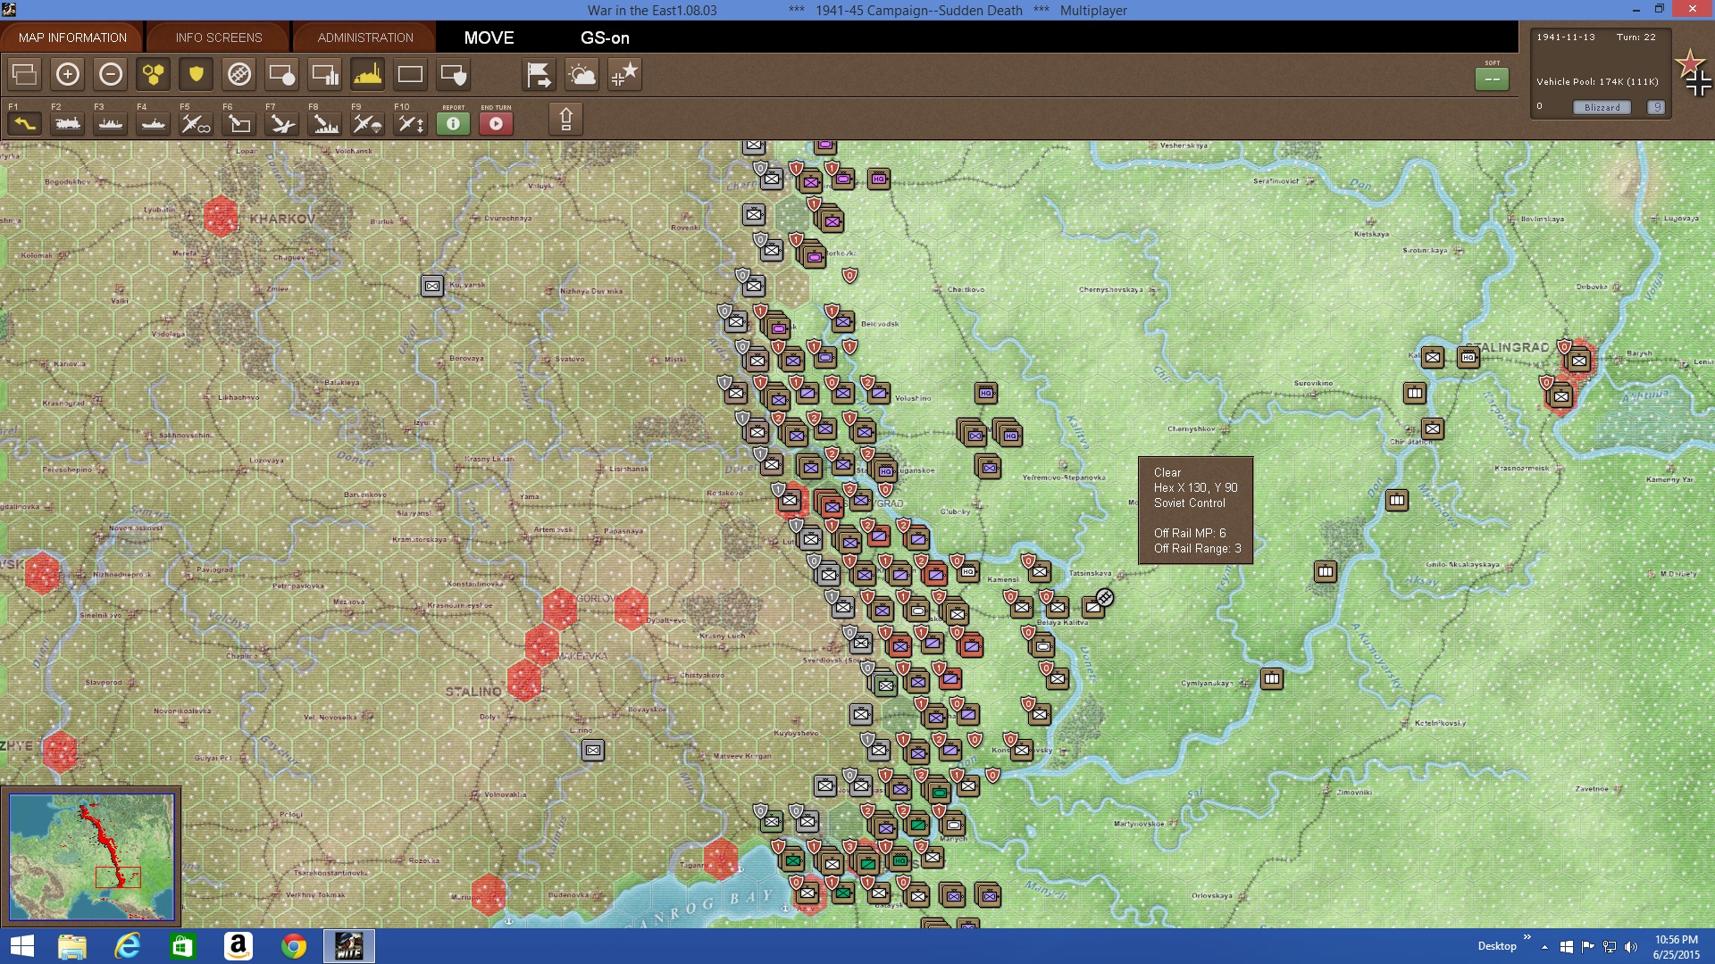Select F6 bomb unit icon
1715x964 pixels.
(239, 123)
